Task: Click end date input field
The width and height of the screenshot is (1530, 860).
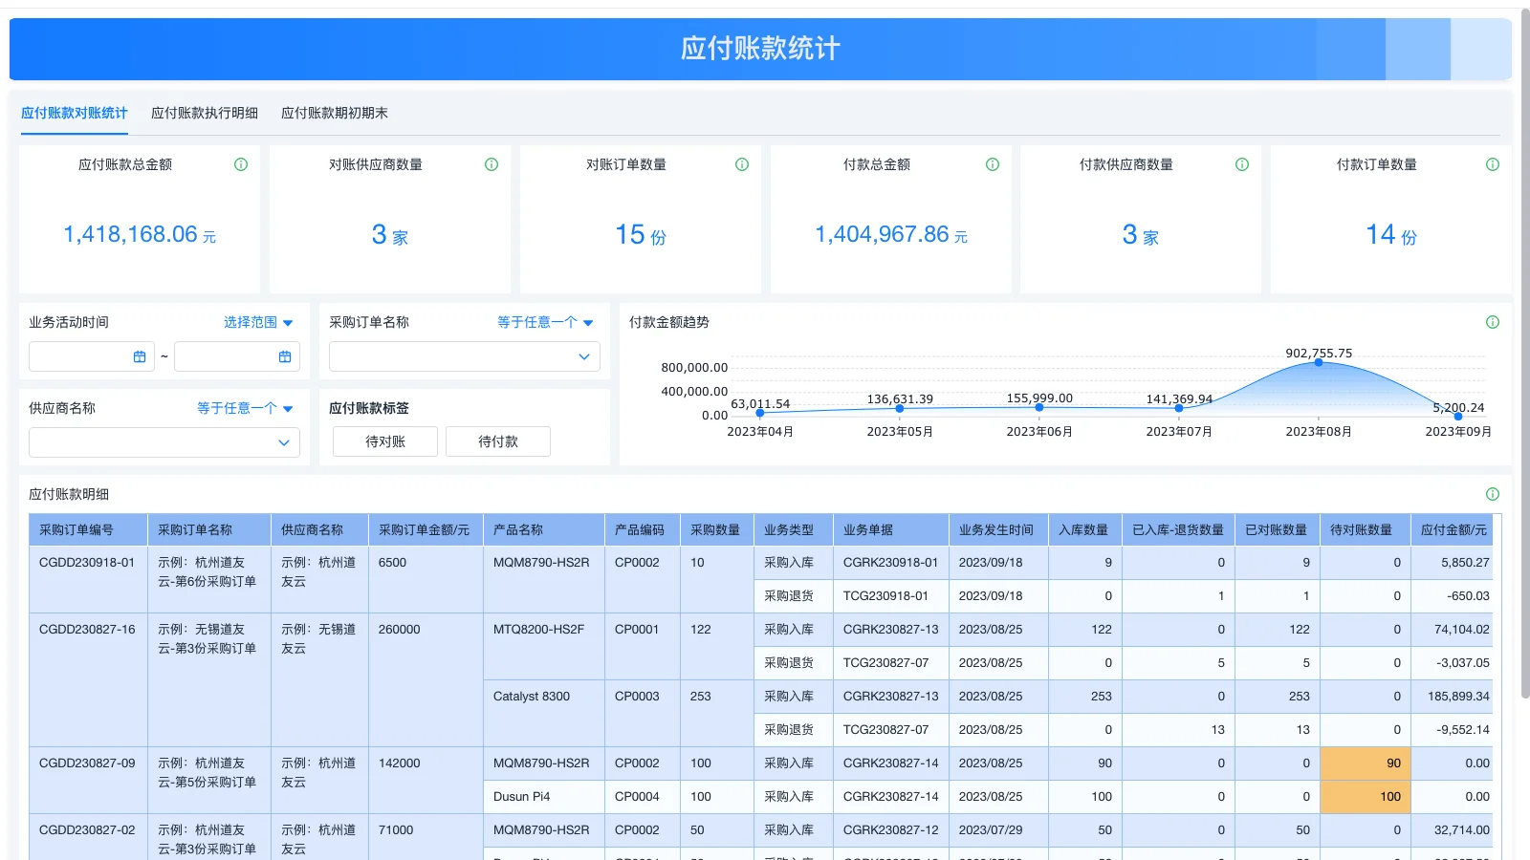Action: [237, 356]
